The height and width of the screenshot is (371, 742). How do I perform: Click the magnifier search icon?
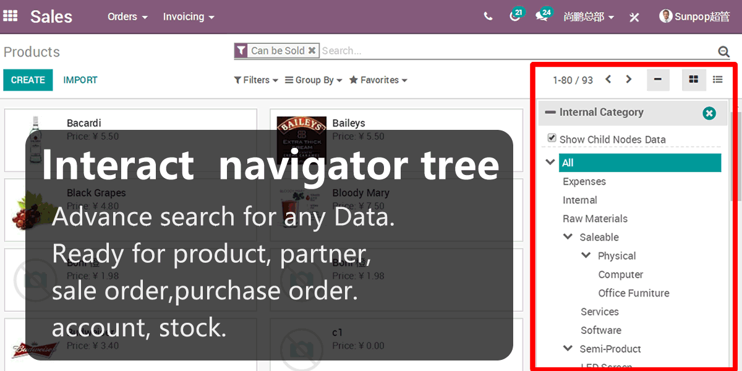click(x=723, y=52)
